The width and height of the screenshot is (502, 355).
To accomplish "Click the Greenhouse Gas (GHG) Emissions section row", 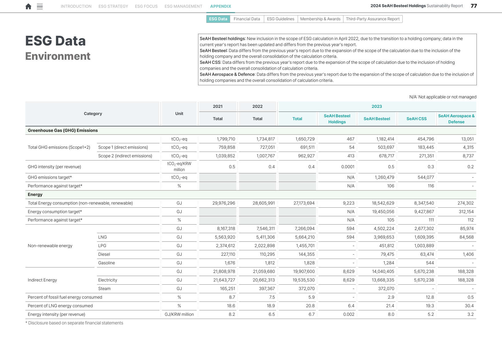I will (x=251, y=130).
